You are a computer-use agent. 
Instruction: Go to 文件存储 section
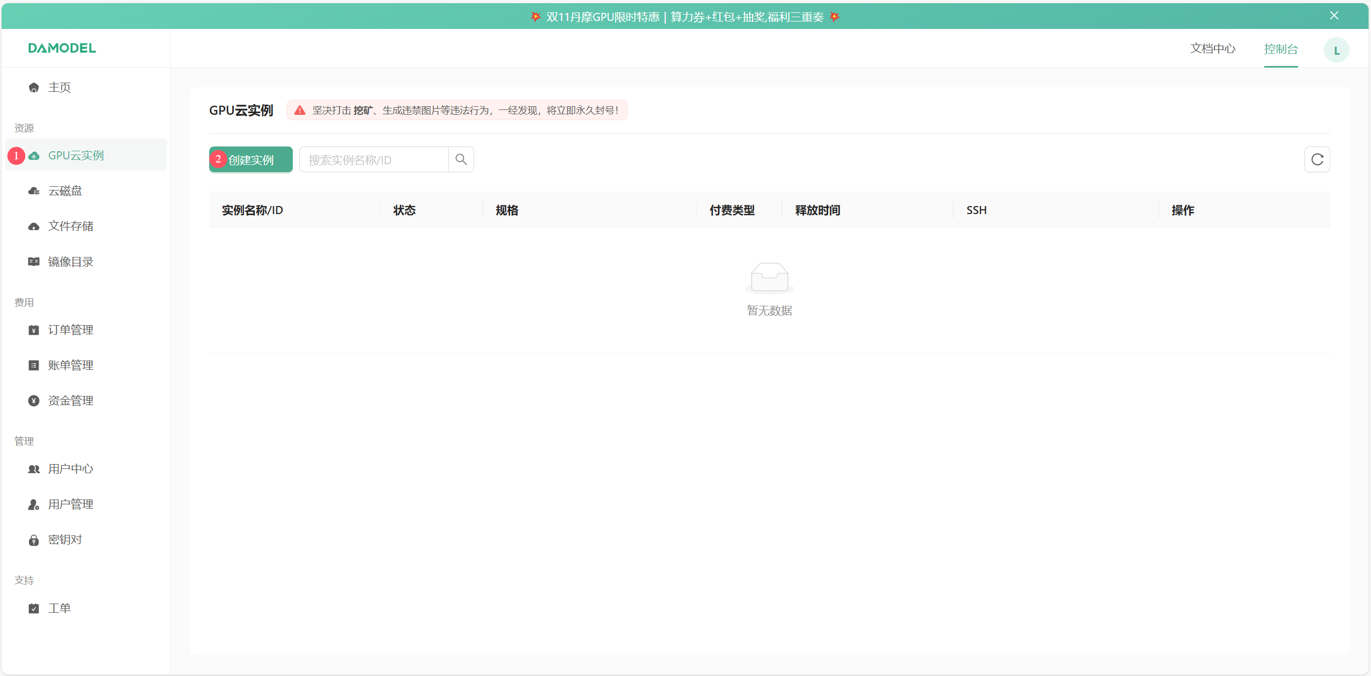tap(86, 226)
